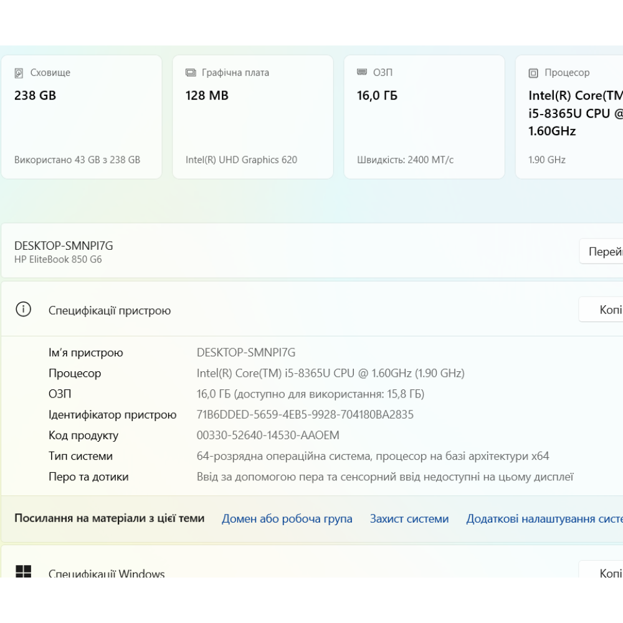Open the RAM tile showing 16,0 ГБ
The height and width of the screenshot is (623, 623).
click(x=424, y=117)
